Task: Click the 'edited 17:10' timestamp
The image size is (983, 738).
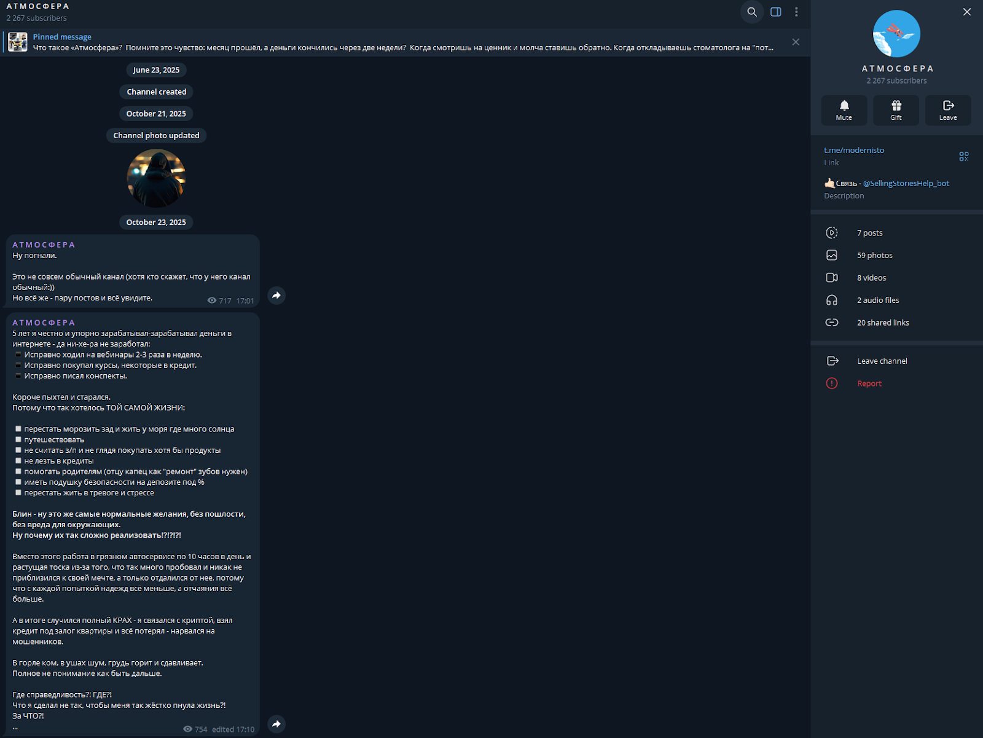Action: coord(233,729)
